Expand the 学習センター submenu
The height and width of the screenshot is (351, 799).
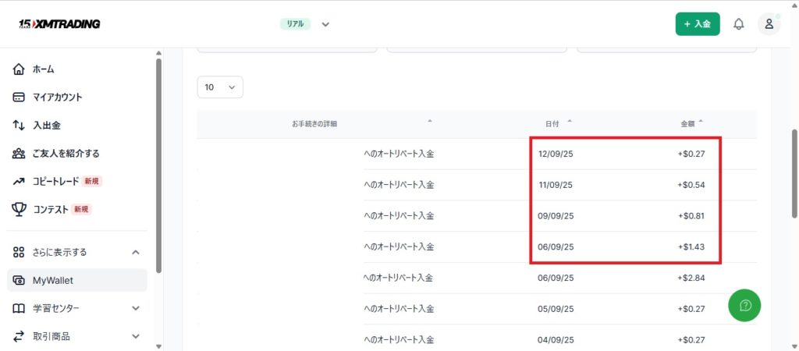[x=136, y=309]
